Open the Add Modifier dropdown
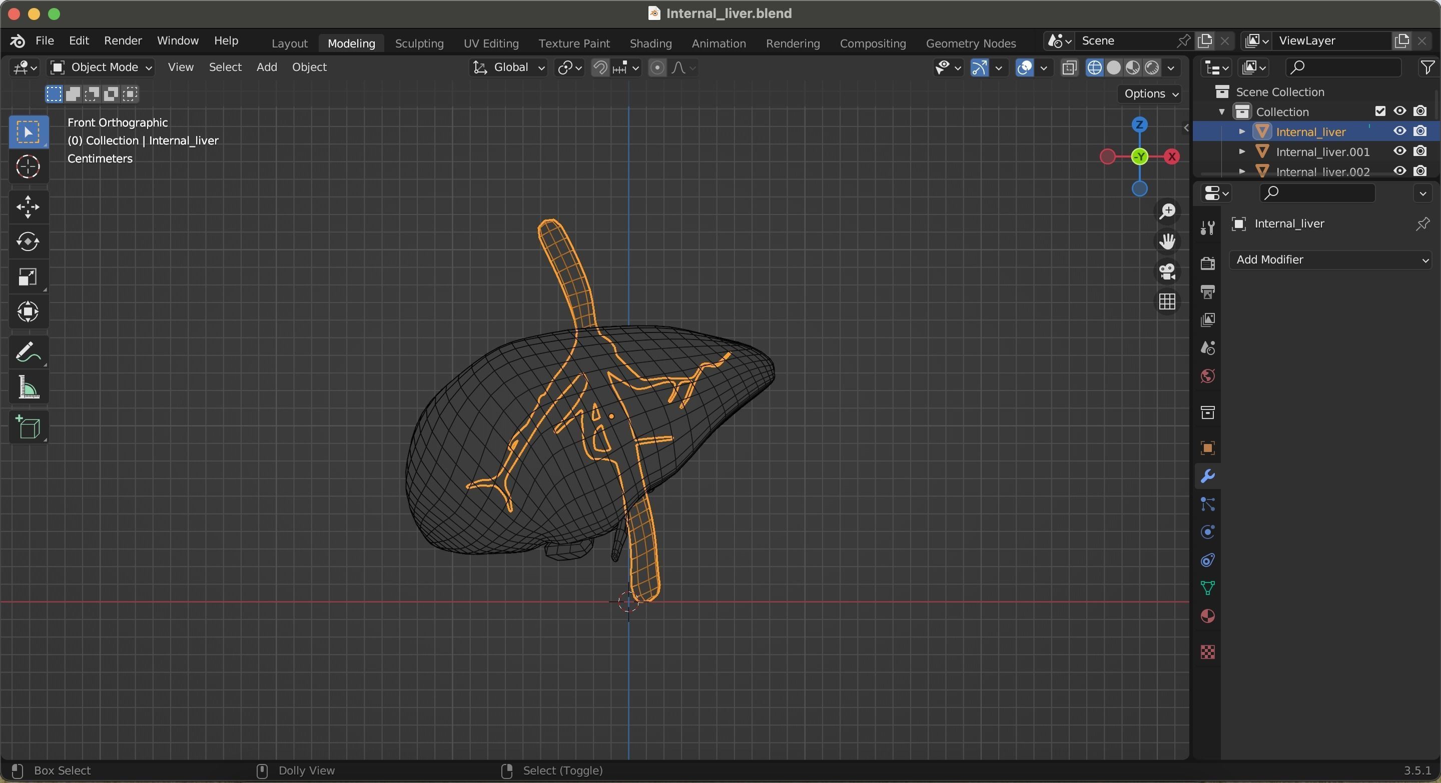This screenshot has height=783, width=1441. click(1331, 260)
